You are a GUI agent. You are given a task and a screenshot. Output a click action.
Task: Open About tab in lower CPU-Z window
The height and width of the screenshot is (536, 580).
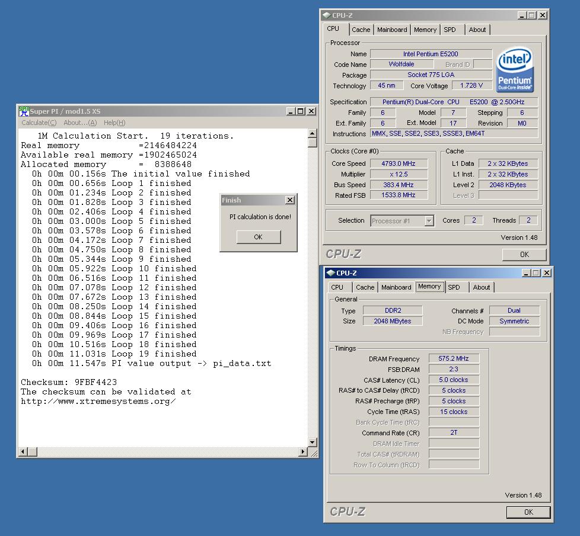click(481, 287)
